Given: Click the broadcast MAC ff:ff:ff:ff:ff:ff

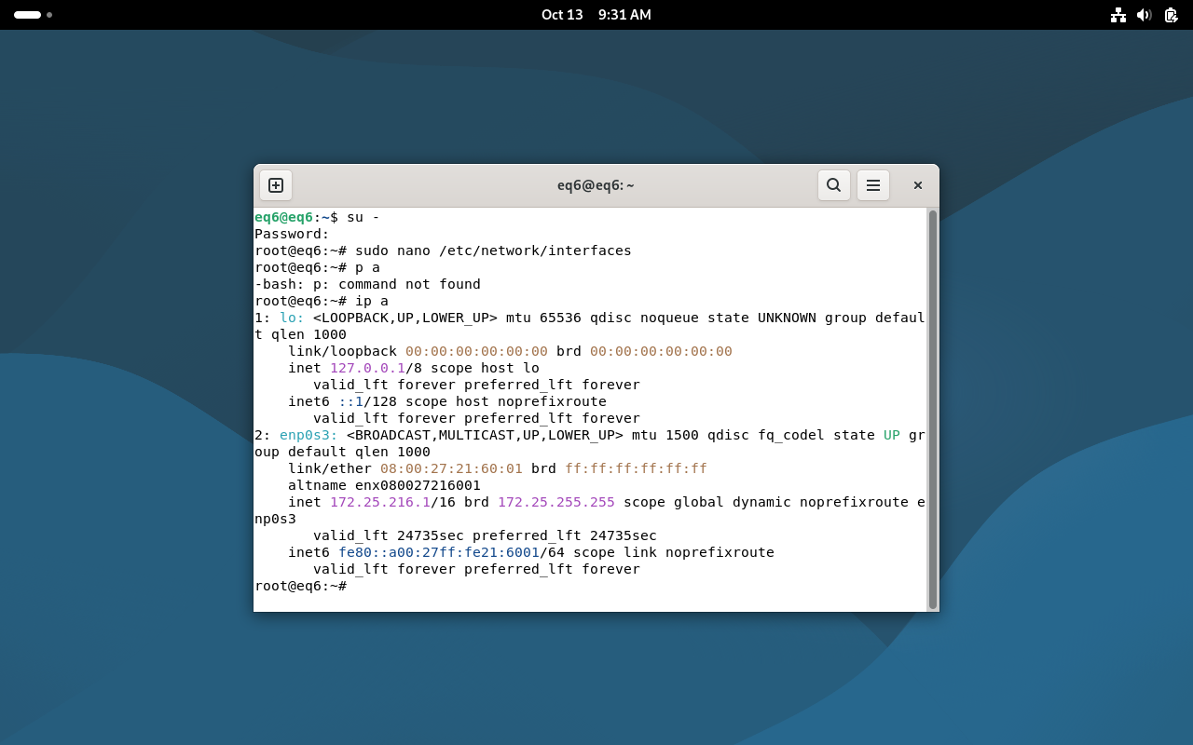Looking at the screenshot, I should point(636,468).
